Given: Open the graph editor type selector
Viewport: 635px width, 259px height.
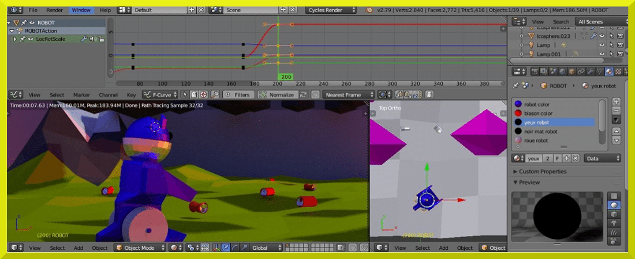Looking at the screenshot, I should [x=16, y=94].
